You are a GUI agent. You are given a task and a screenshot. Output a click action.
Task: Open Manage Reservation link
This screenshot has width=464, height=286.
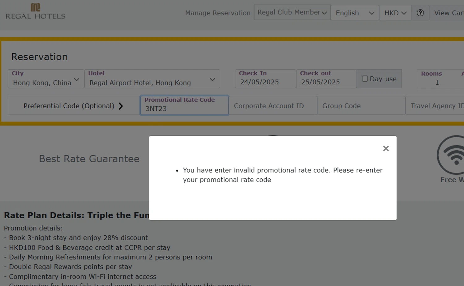(218, 13)
